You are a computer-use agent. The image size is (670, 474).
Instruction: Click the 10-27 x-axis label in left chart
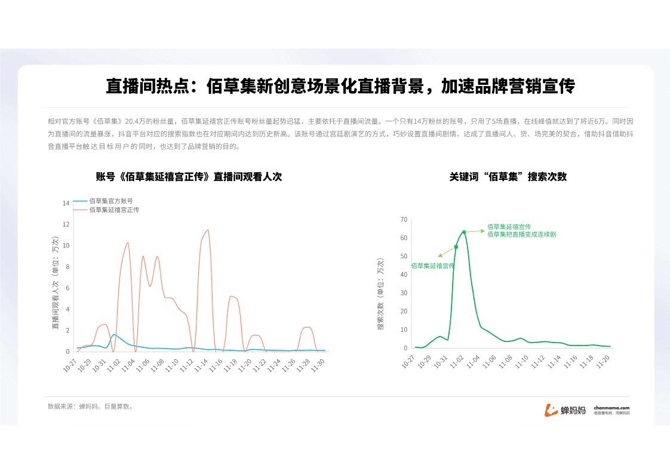(x=71, y=365)
